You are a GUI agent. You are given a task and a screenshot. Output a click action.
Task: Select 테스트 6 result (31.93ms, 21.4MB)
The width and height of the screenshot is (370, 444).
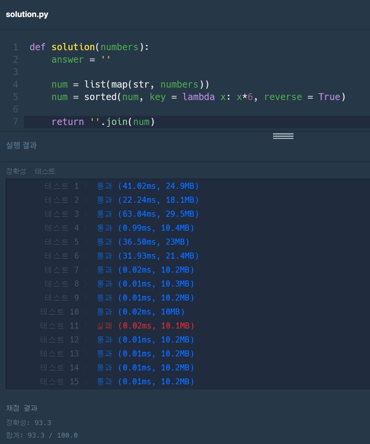[x=121, y=256]
